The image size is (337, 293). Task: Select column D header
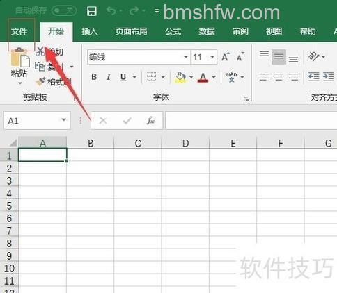pos(185,143)
